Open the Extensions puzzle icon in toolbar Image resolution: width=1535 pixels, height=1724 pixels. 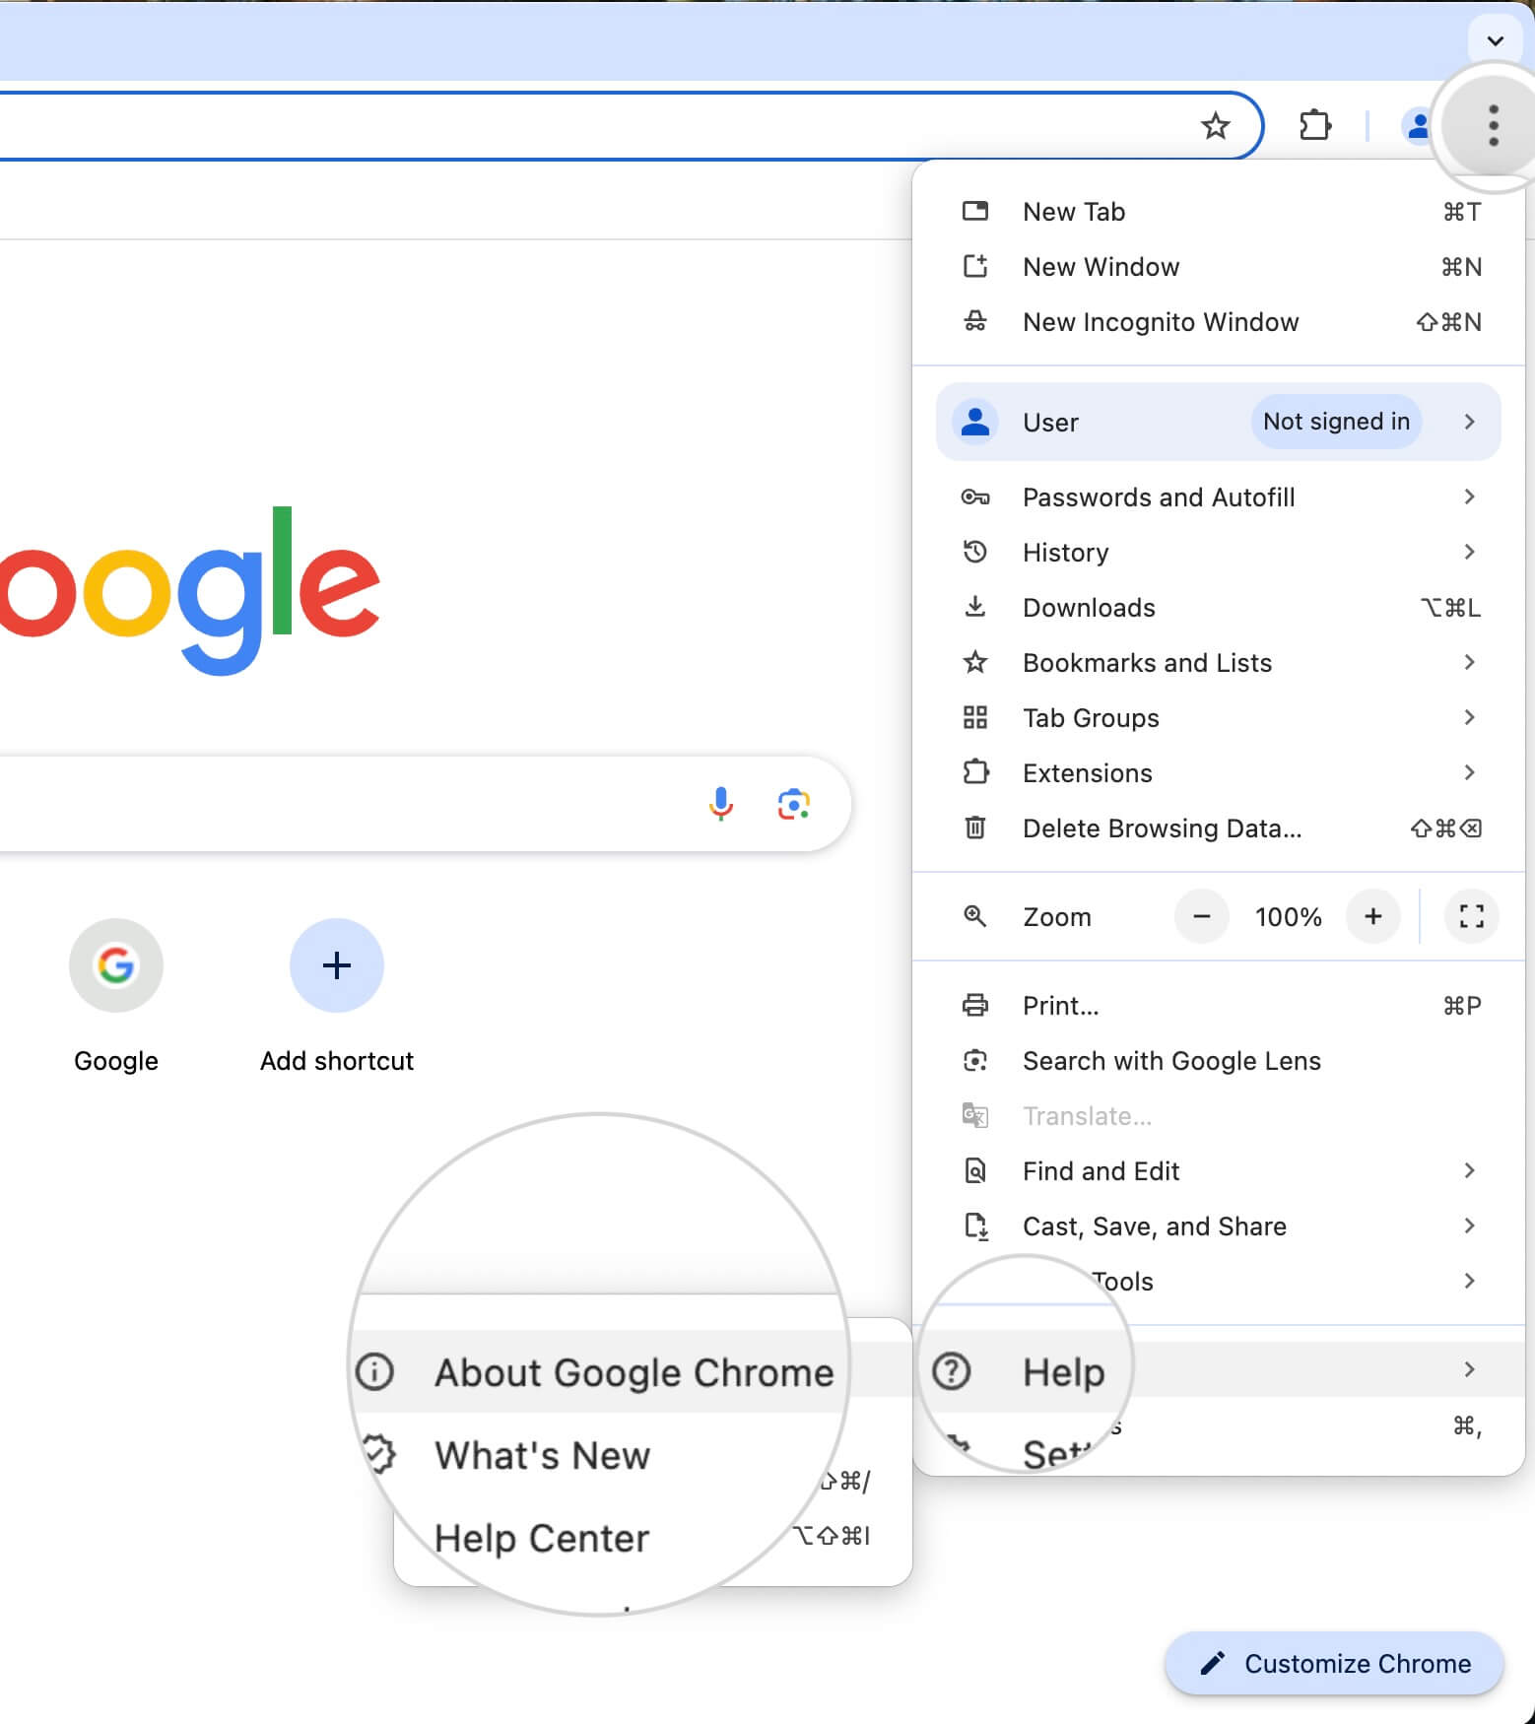[1315, 125]
